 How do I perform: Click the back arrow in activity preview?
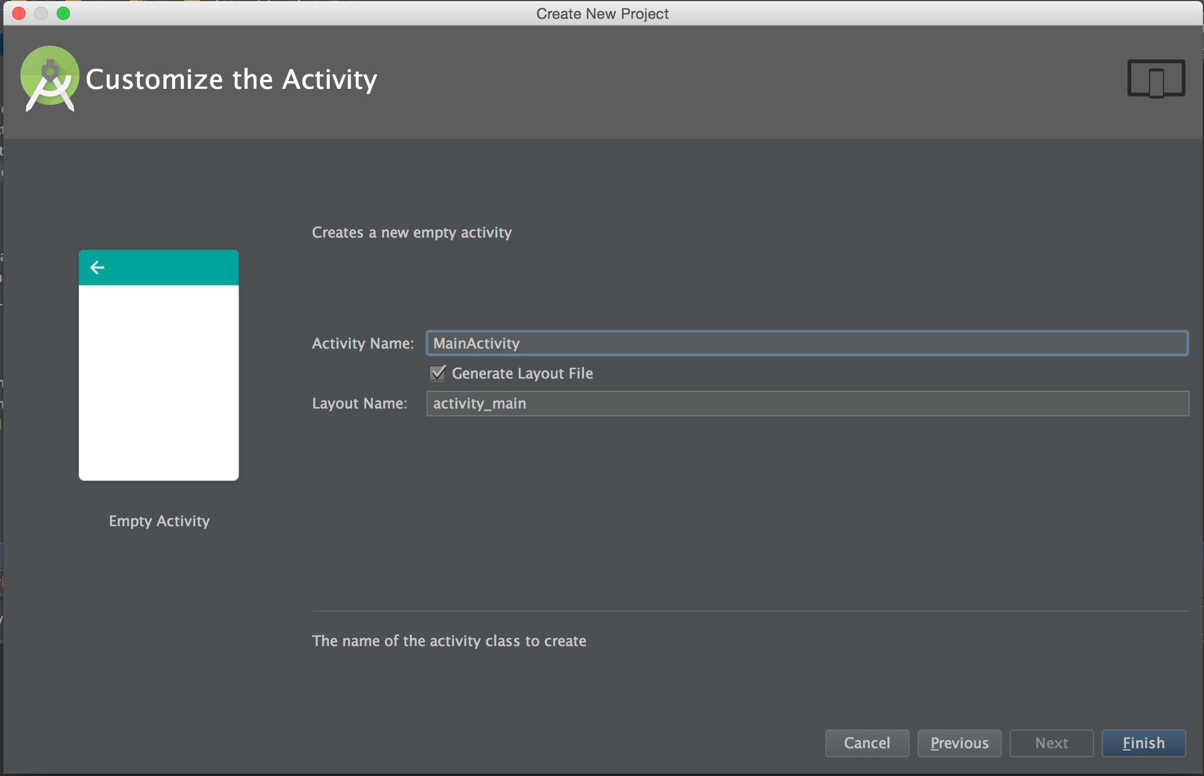coord(97,268)
